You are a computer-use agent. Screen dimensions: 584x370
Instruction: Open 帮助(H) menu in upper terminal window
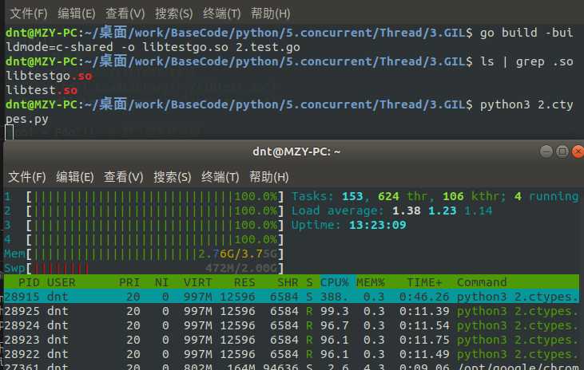(x=270, y=14)
